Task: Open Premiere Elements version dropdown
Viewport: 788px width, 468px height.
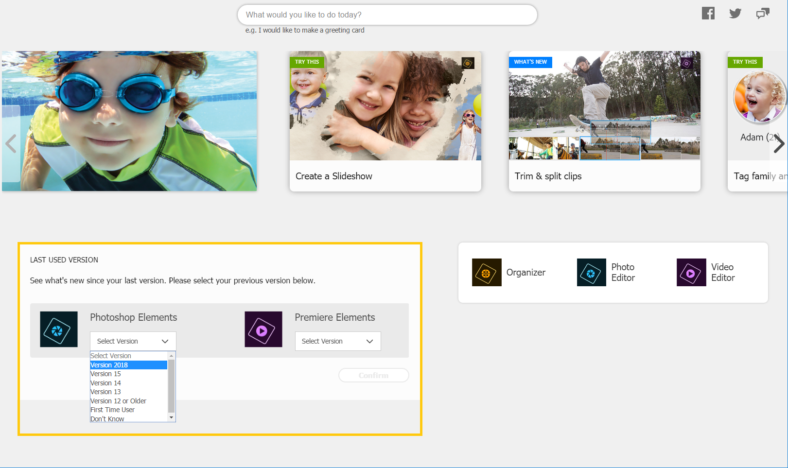Action: tap(338, 341)
